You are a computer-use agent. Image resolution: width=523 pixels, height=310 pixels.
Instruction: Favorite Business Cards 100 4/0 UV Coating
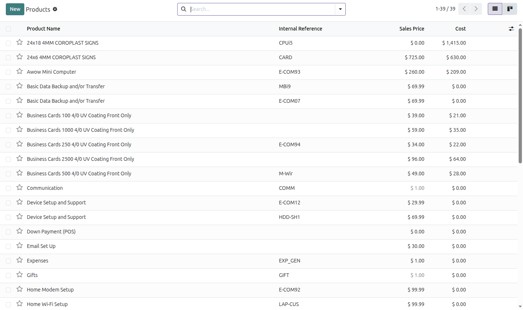pos(20,115)
